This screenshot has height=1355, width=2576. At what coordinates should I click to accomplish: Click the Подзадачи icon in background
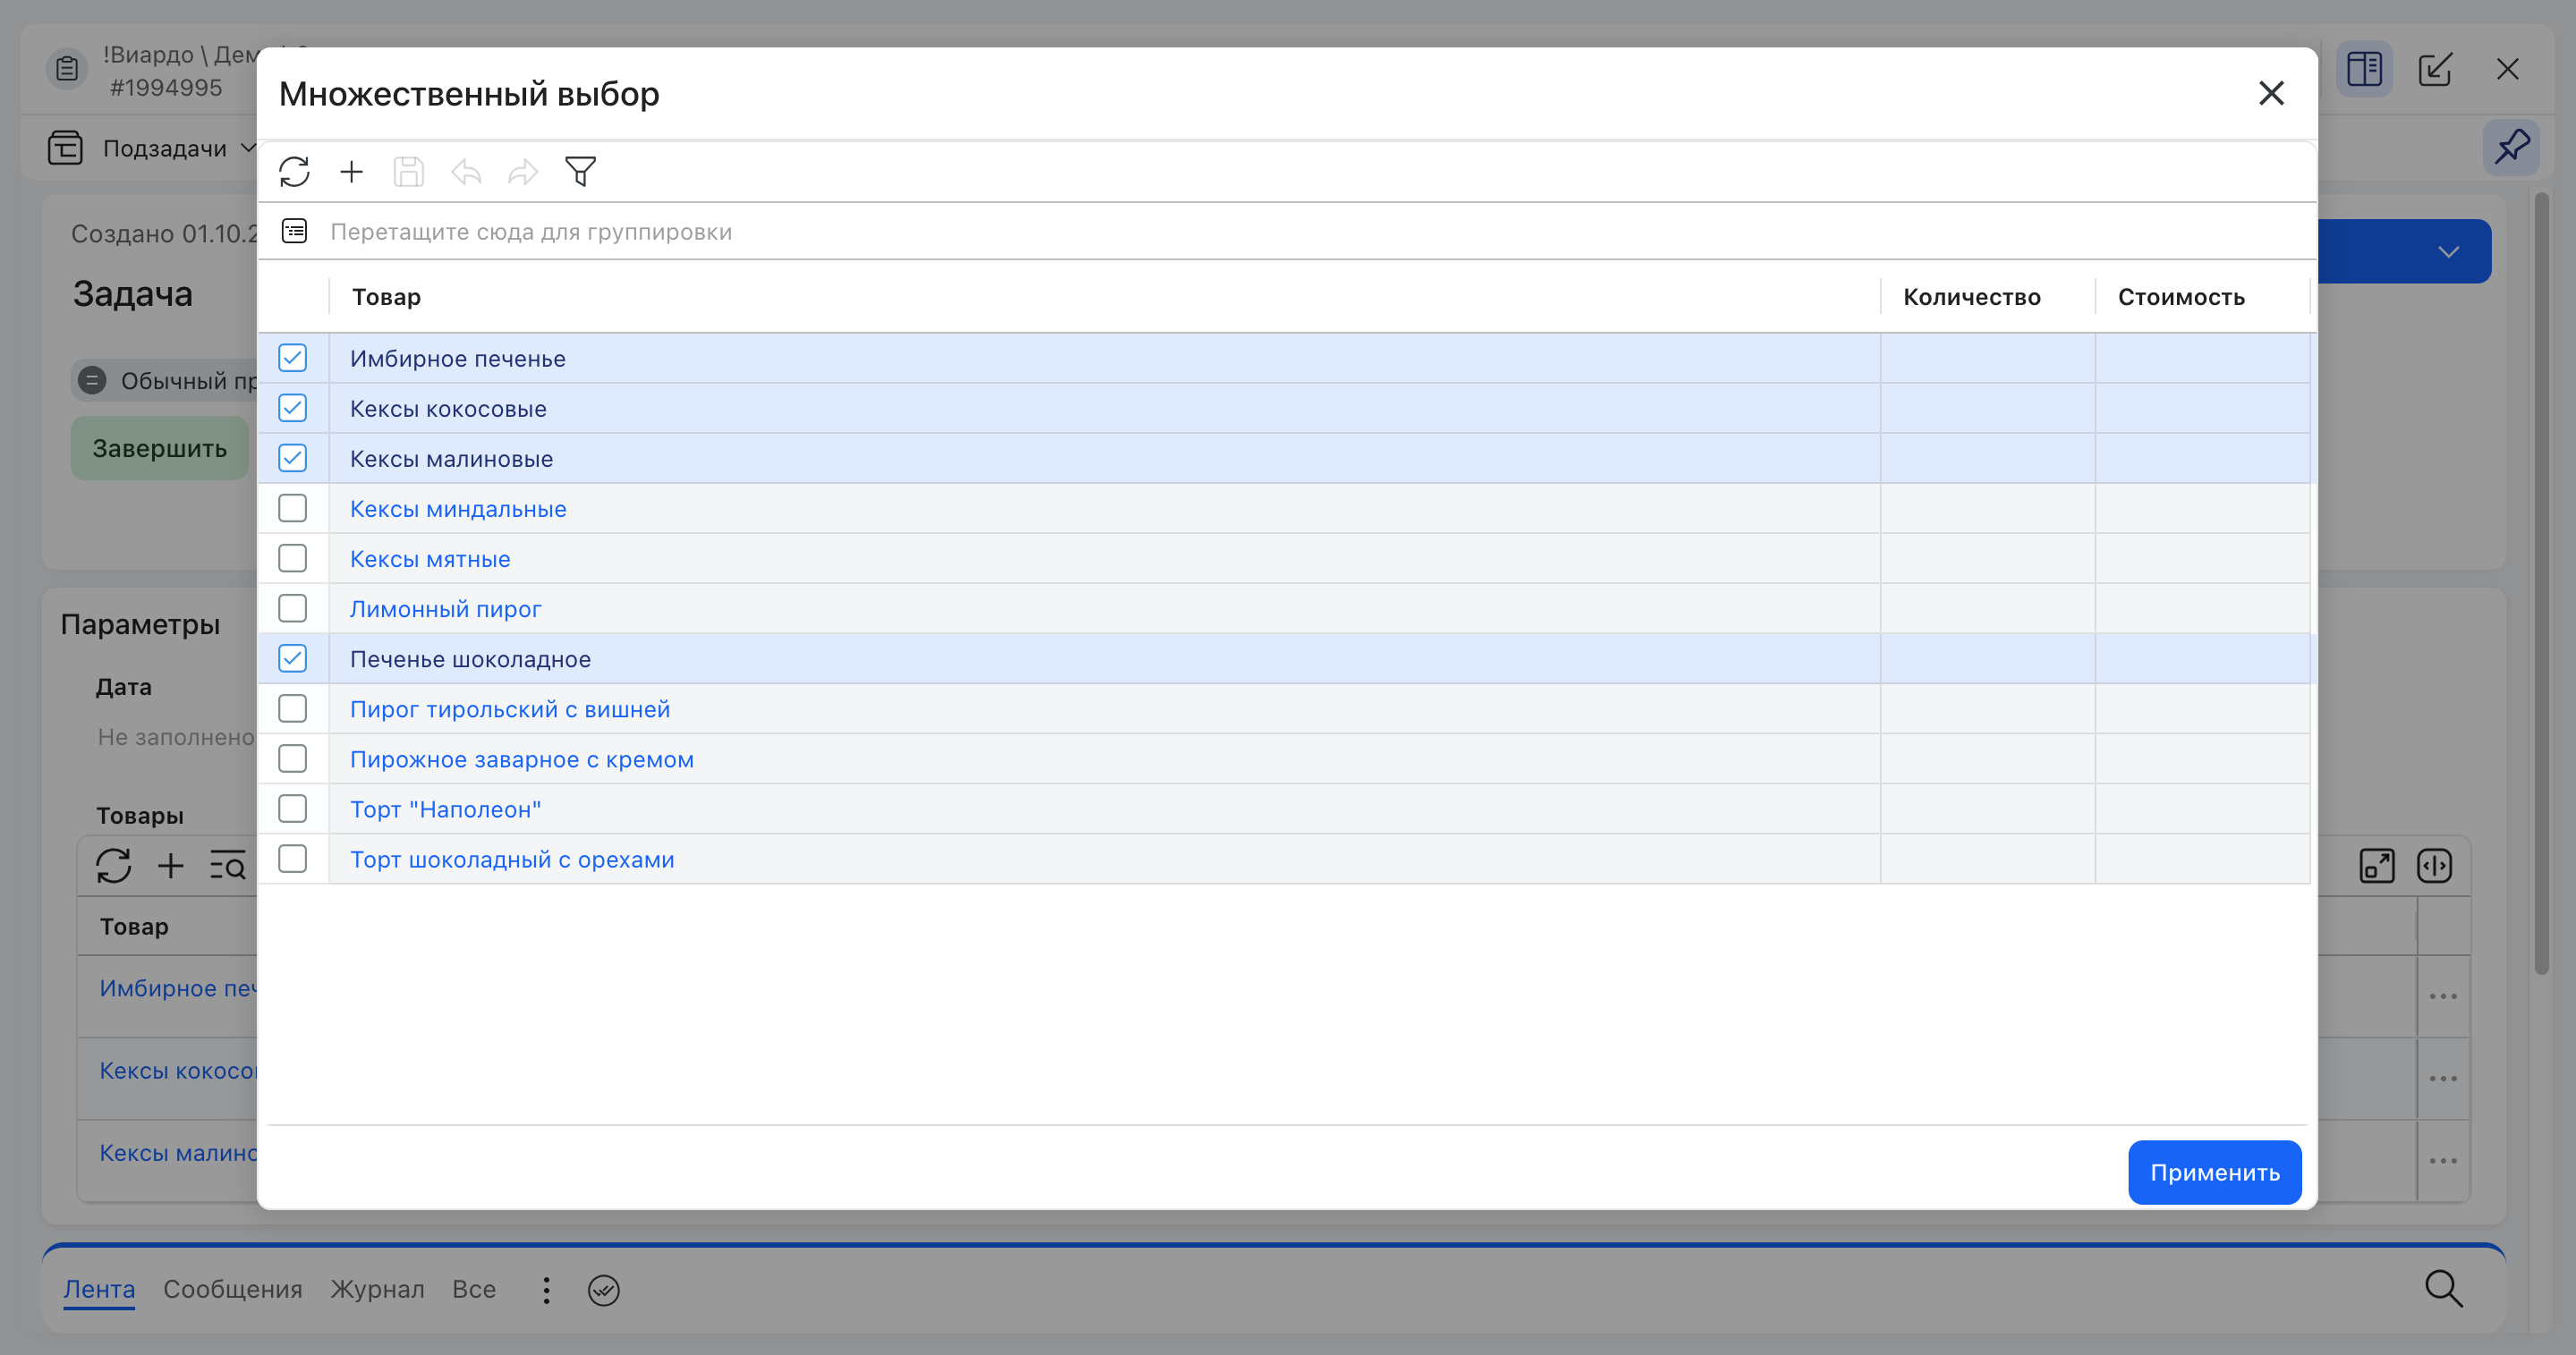coord(65,148)
